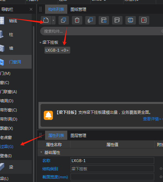The height and width of the screenshot is (182, 163).
Task: Click the orange bell notification icon
Action: (x=48, y=115)
